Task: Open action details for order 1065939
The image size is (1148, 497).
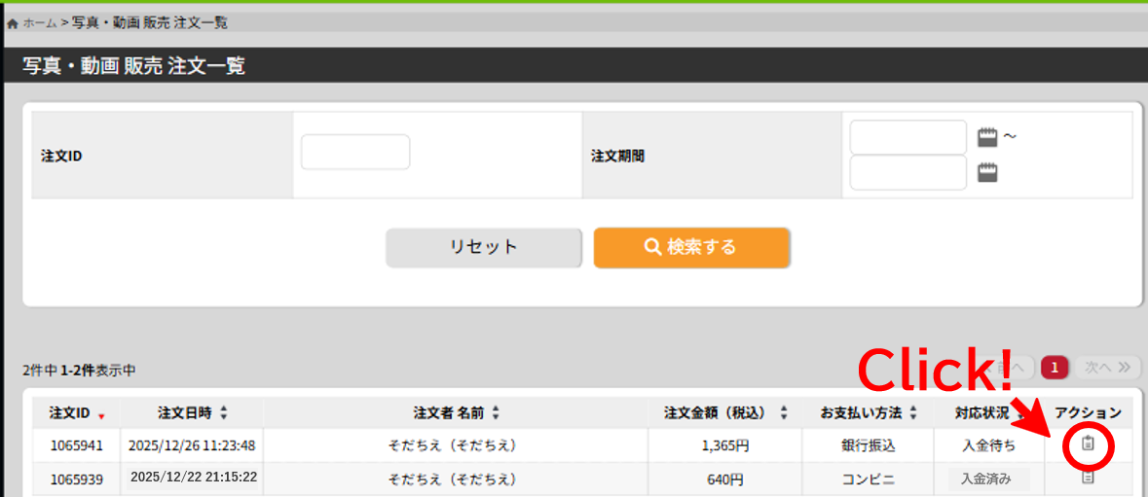Action: coord(1089,478)
